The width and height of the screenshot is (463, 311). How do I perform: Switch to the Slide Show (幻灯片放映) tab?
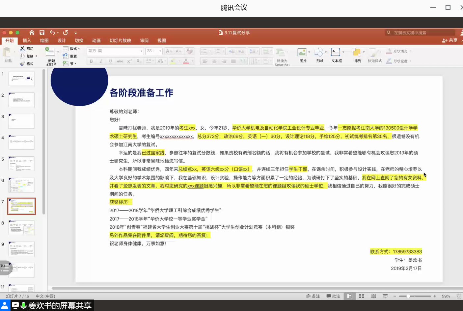pyautogui.click(x=120, y=40)
